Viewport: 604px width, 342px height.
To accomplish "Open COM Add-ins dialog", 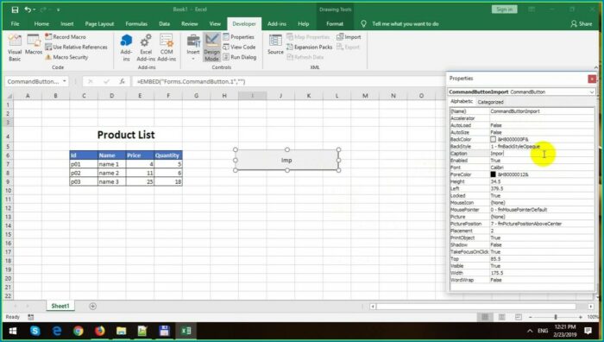I will click(x=167, y=47).
